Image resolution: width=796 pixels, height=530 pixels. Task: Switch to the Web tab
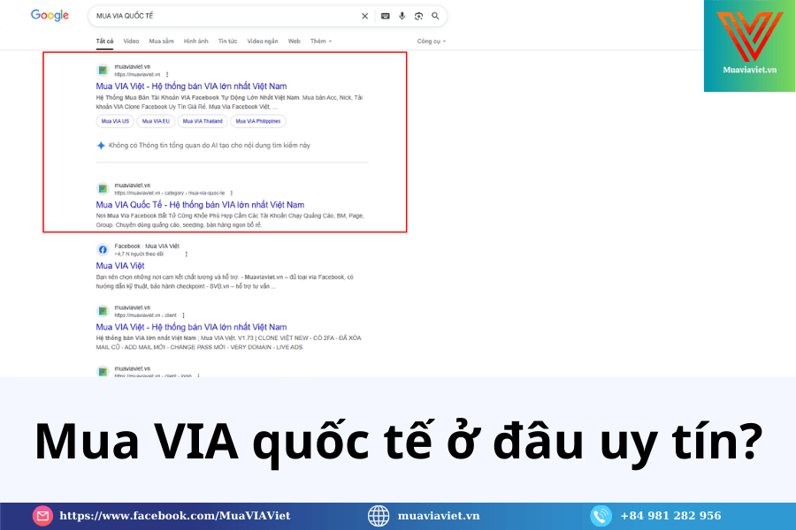(x=294, y=42)
